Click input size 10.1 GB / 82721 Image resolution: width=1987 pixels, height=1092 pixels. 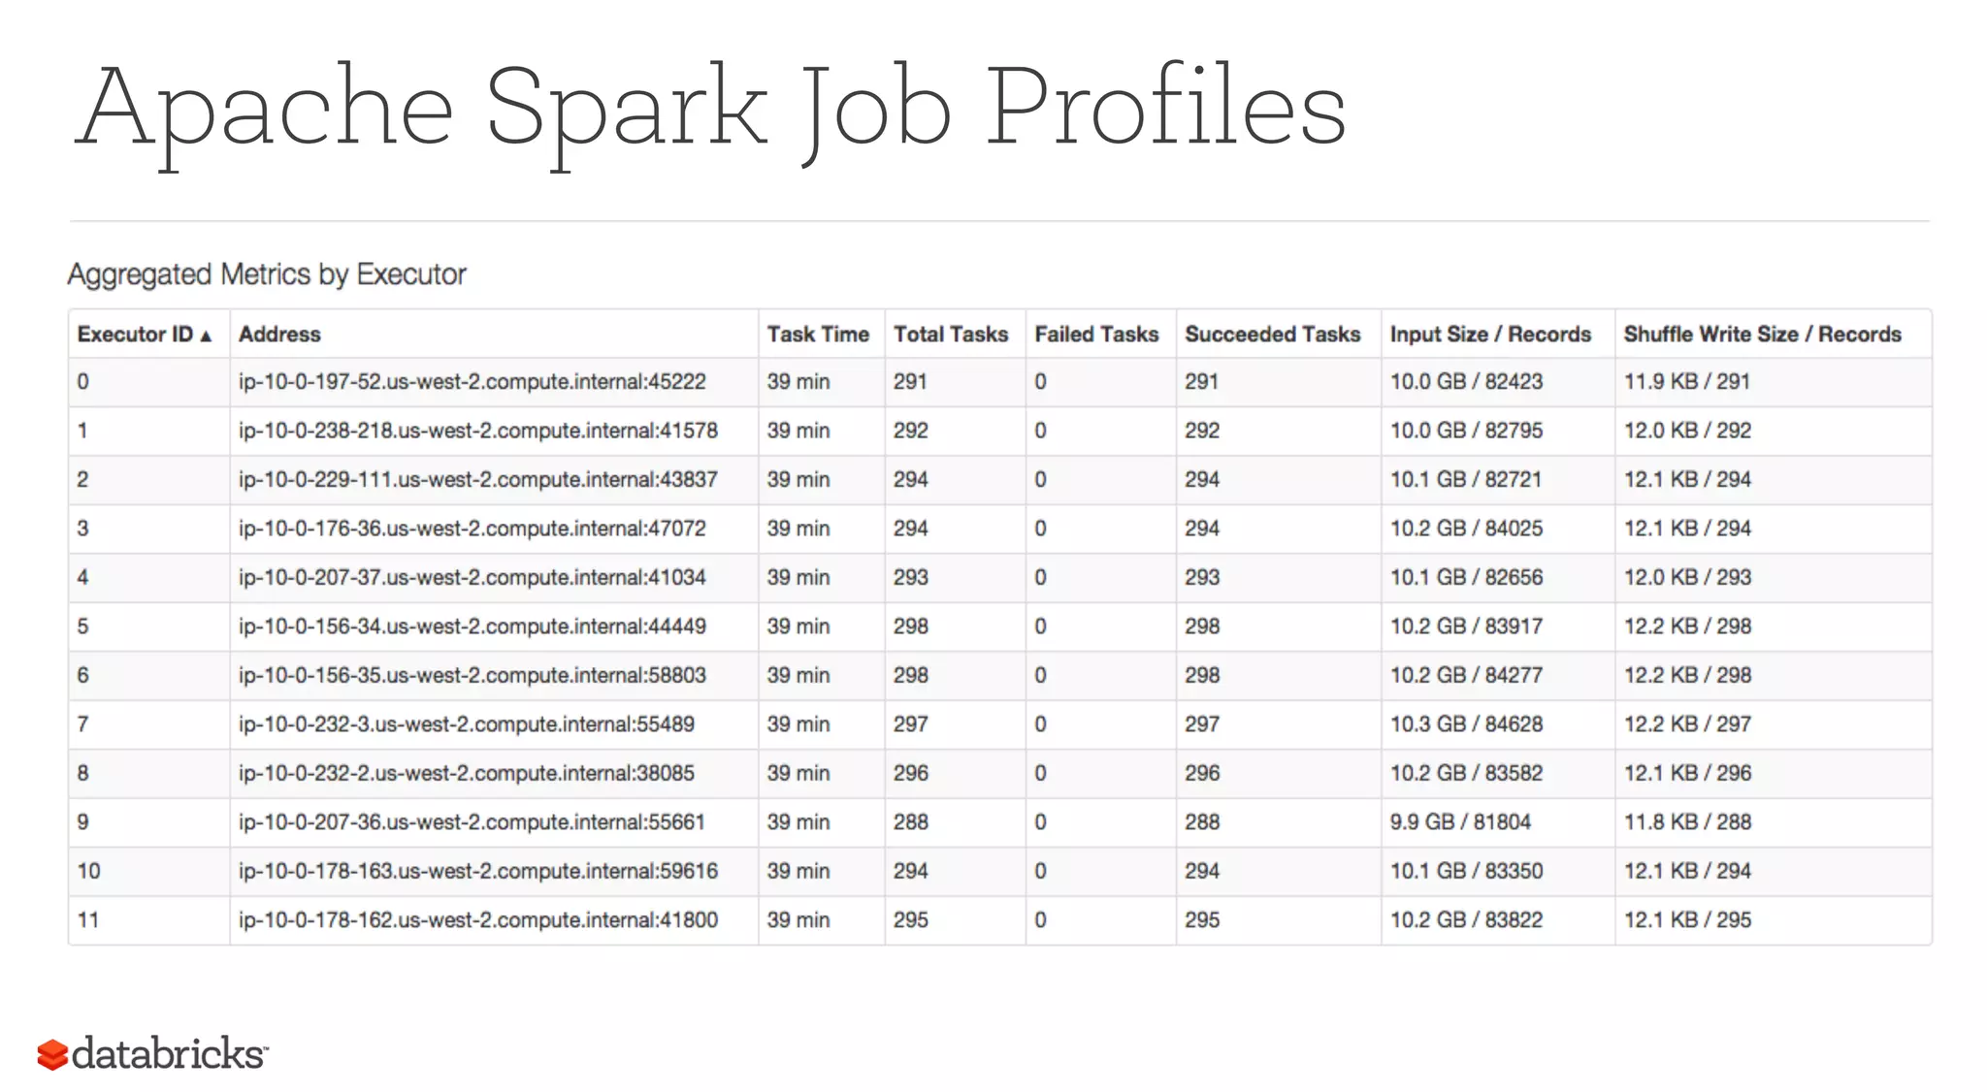pyautogui.click(x=1466, y=480)
